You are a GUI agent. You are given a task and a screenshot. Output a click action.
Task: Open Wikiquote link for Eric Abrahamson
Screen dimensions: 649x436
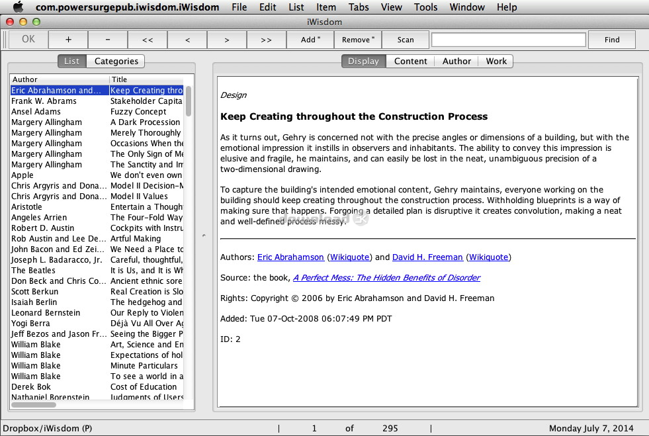point(350,257)
